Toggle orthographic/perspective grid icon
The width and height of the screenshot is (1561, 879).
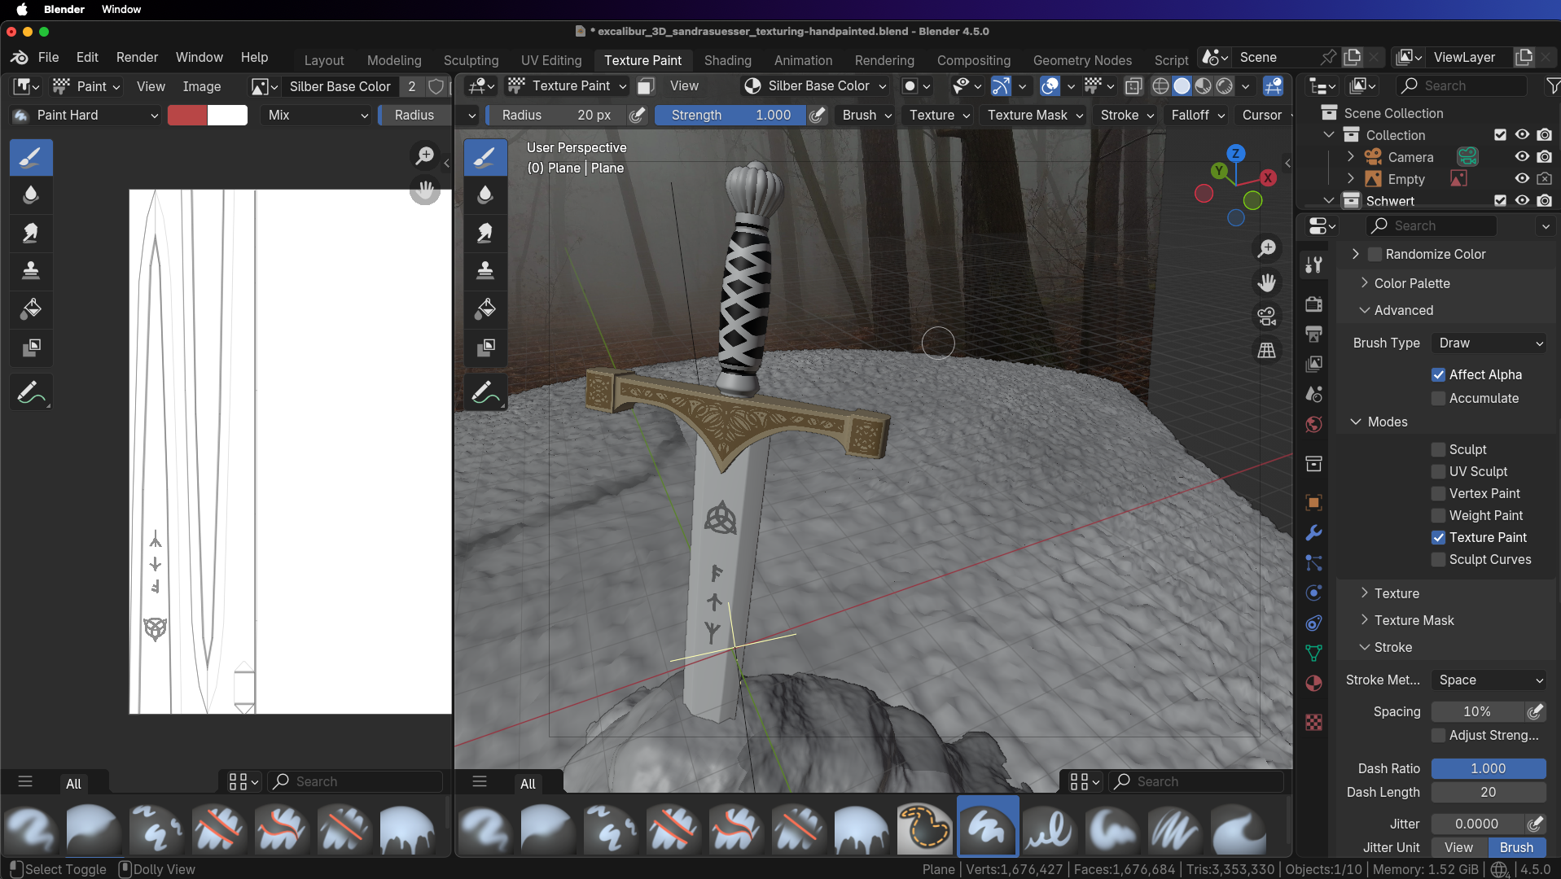(x=1266, y=351)
